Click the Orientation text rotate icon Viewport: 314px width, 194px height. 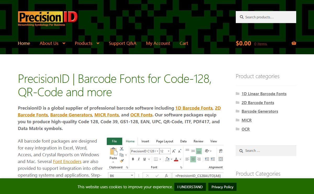coord(207,151)
